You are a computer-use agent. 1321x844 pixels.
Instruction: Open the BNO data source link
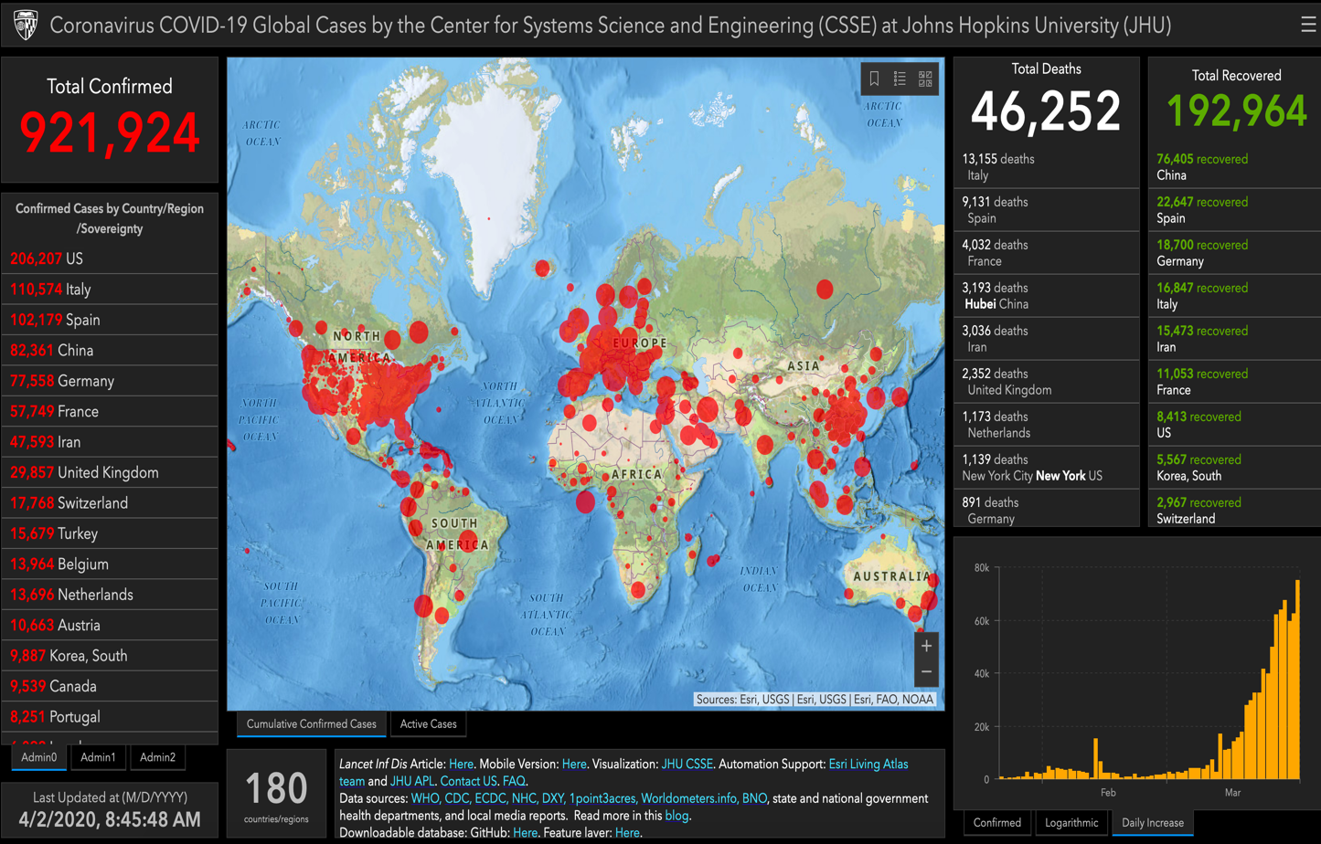click(755, 798)
